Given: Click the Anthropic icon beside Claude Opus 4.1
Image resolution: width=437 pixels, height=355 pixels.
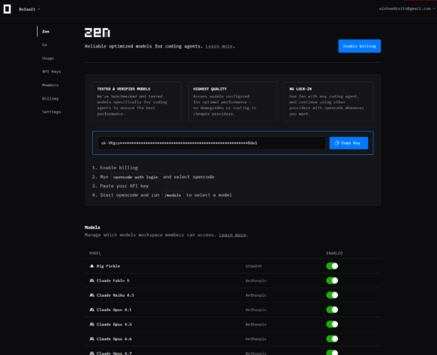Looking at the screenshot, I should (91, 310).
